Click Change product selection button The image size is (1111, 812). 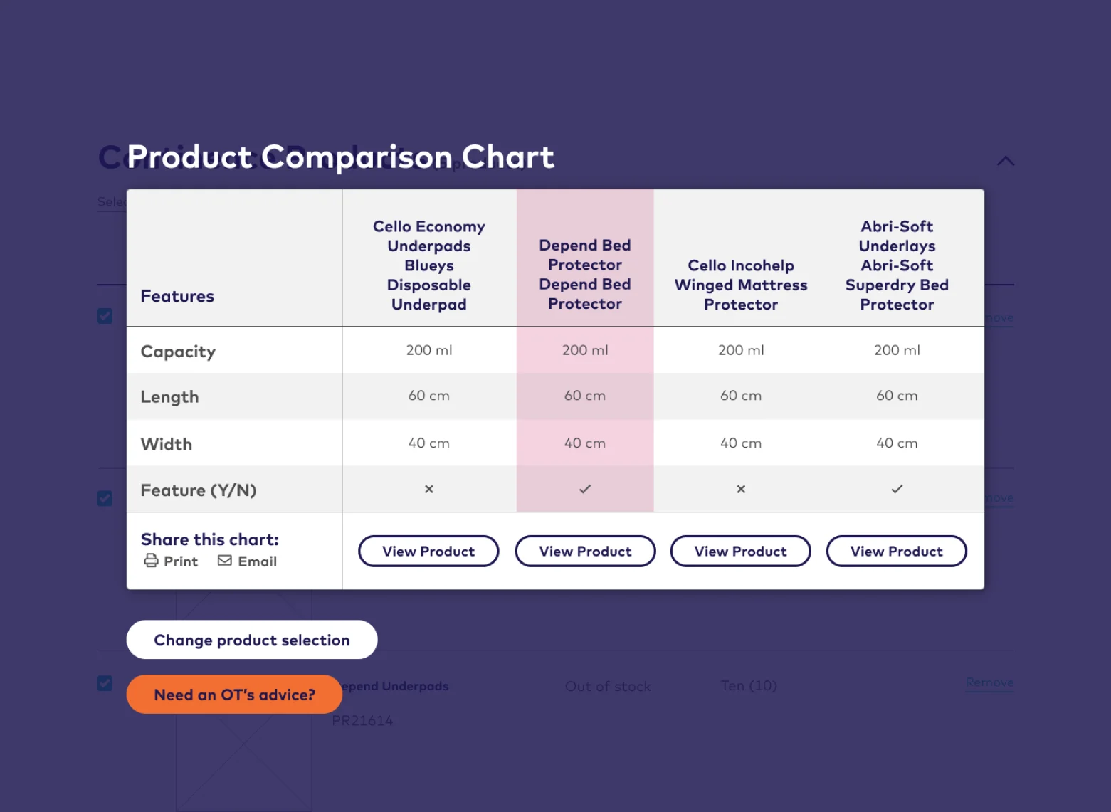[x=252, y=640]
